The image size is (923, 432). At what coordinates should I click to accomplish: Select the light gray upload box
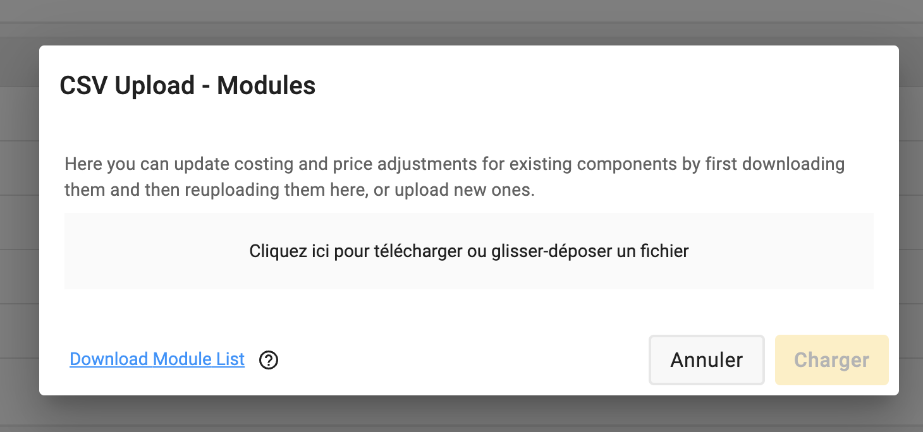click(469, 251)
